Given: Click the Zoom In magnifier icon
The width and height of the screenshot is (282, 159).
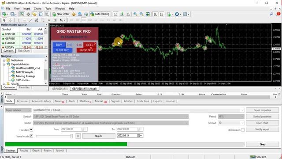Looking at the screenshot, I should (135, 14).
